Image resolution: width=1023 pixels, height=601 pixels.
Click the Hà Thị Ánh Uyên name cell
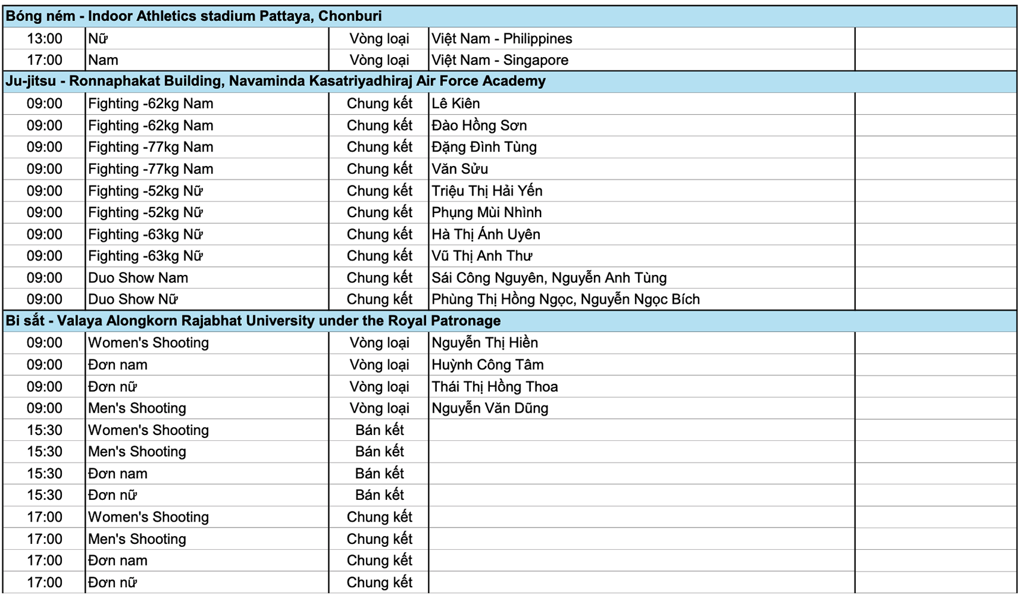485,234
